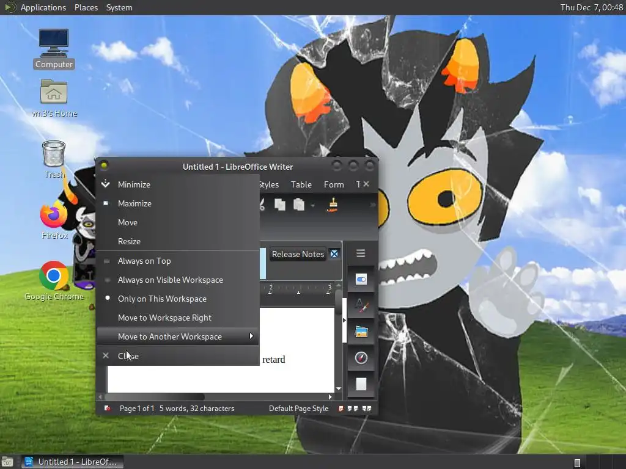Viewport: 626px width, 469px height.
Task: Select Only on This Workspace option
Action: (x=178, y=299)
